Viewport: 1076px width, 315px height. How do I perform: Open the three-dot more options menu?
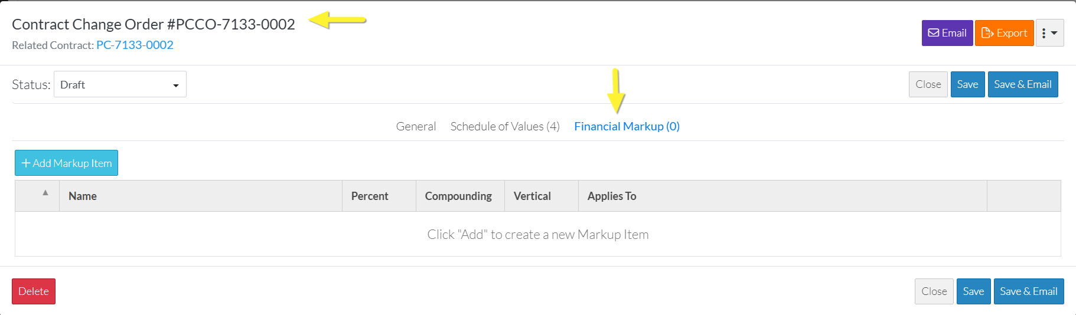[1049, 33]
